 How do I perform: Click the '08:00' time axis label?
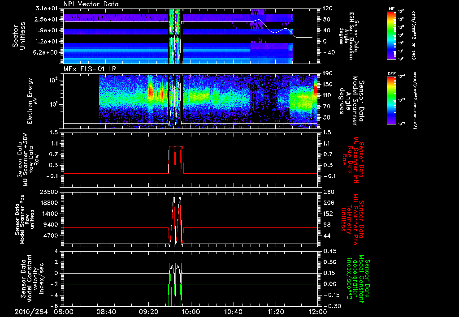click(x=64, y=312)
